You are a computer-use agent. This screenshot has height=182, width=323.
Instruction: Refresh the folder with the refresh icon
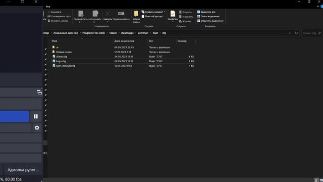[296, 33]
